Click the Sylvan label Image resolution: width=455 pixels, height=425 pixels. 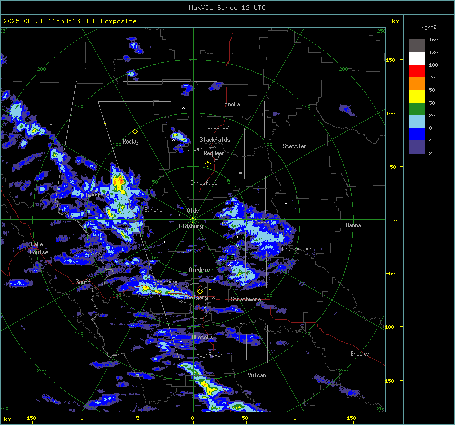(193, 149)
